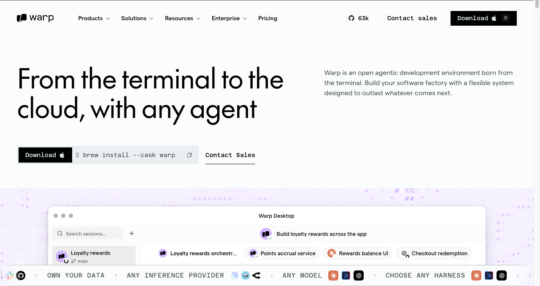Go to the Pricing page
The image size is (540, 286).
pyautogui.click(x=268, y=18)
